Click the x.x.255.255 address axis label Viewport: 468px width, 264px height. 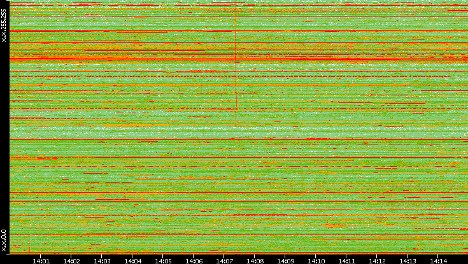(x=4, y=25)
